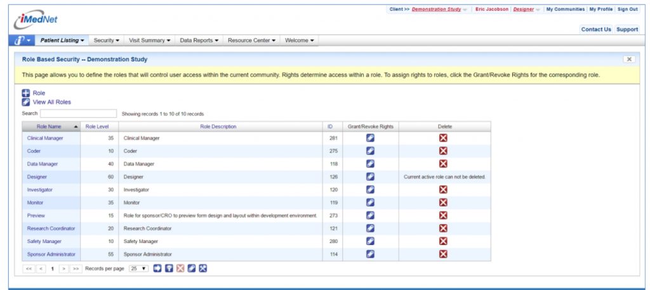Open the Data Reports menu

coord(199,41)
